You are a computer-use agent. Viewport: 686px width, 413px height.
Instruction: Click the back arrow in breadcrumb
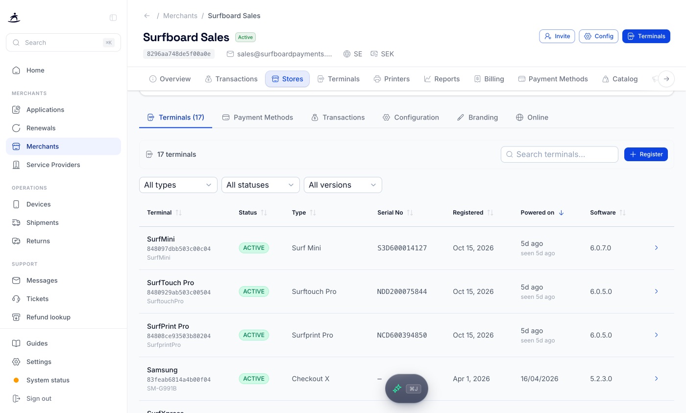tap(147, 16)
